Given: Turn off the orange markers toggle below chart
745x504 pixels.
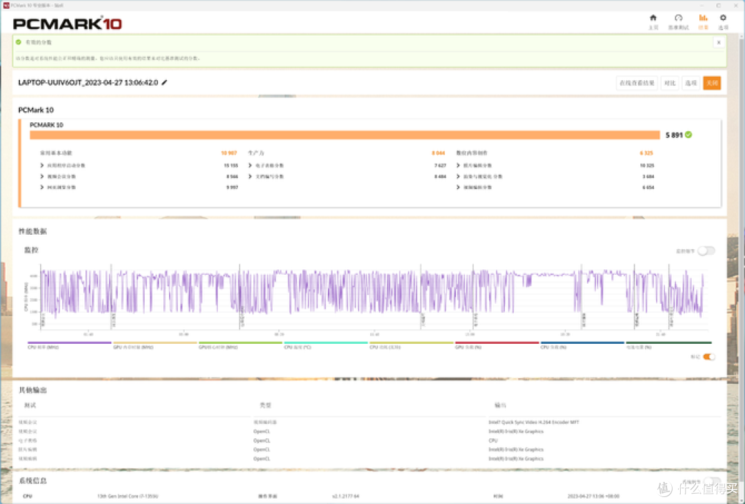Looking at the screenshot, I should pyautogui.click(x=708, y=357).
